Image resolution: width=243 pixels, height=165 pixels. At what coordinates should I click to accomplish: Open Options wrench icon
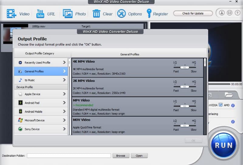point(121,13)
